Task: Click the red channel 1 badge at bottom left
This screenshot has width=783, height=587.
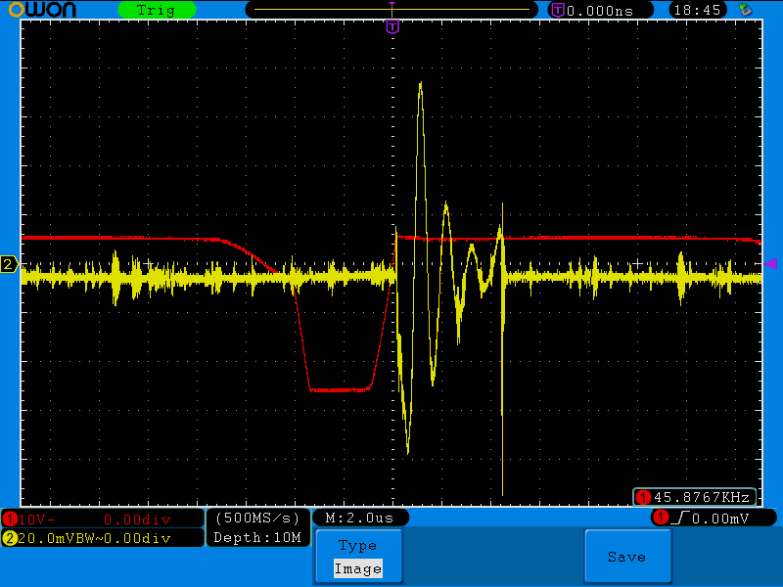Action: [x=10, y=519]
